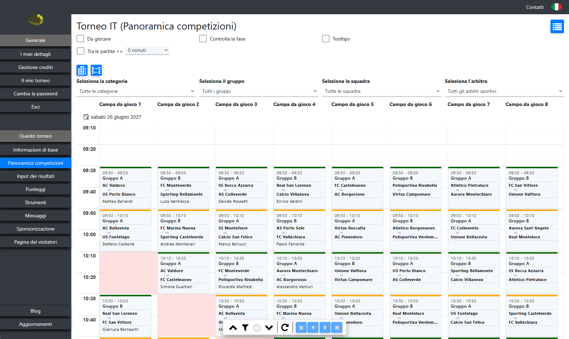Open the Tutti gli arbitri sportivi dropdown
Screen dimensions: 569x339
pyautogui.click(x=504, y=91)
